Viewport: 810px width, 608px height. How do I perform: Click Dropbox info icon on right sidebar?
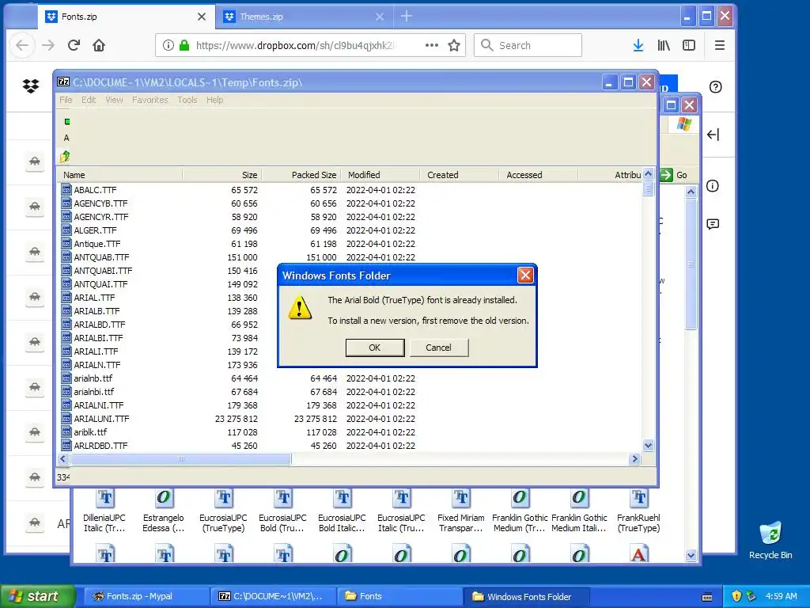click(713, 185)
